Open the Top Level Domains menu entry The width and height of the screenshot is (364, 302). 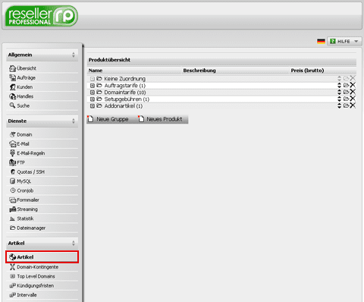36,276
